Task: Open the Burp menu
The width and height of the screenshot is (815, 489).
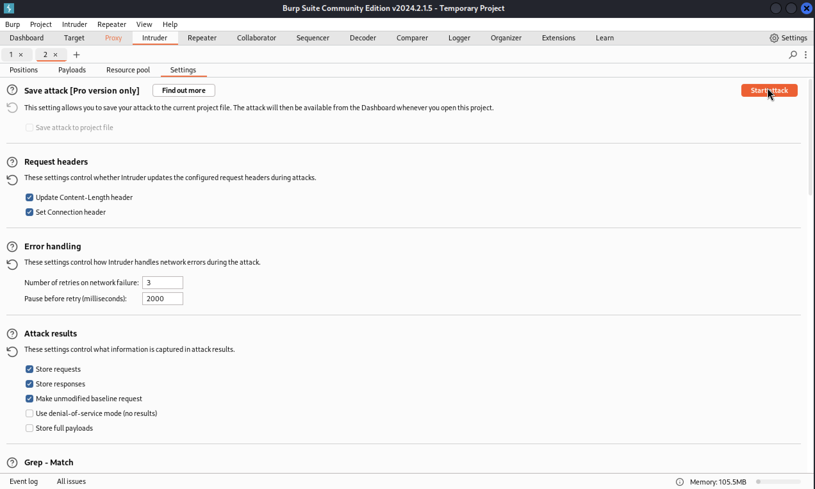Action: click(12, 24)
